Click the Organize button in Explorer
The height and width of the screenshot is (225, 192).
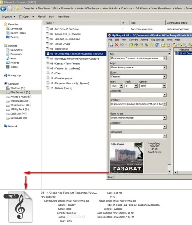point(8,17)
